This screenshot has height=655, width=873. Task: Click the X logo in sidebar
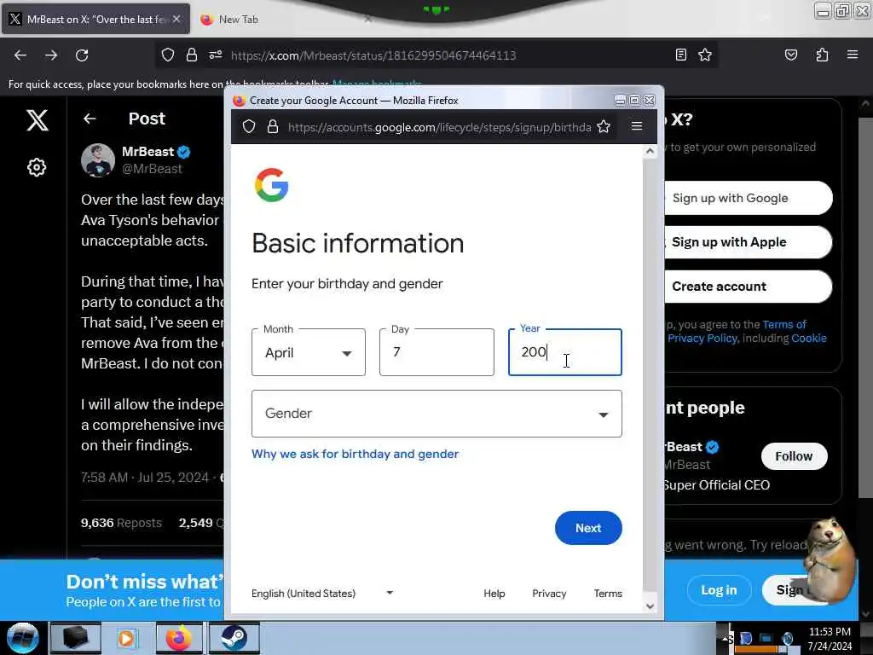pos(38,119)
